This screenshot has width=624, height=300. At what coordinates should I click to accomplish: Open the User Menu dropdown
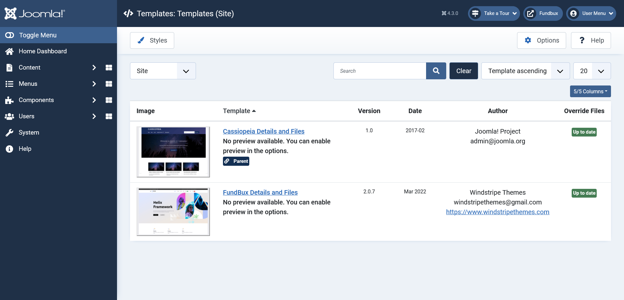[591, 13]
